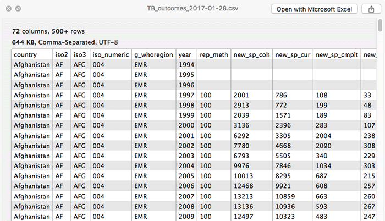Viewport: 385px width, 221px height.
Task: Click new_sp_coh value 12497
Action: click(x=243, y=217)
